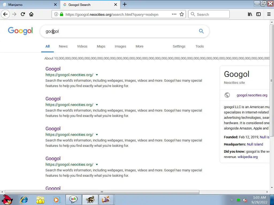Click the vertical scrollbar thumb
Image resolution: width=274 pixels, height=205 pixels.
(x=272, y=81)
